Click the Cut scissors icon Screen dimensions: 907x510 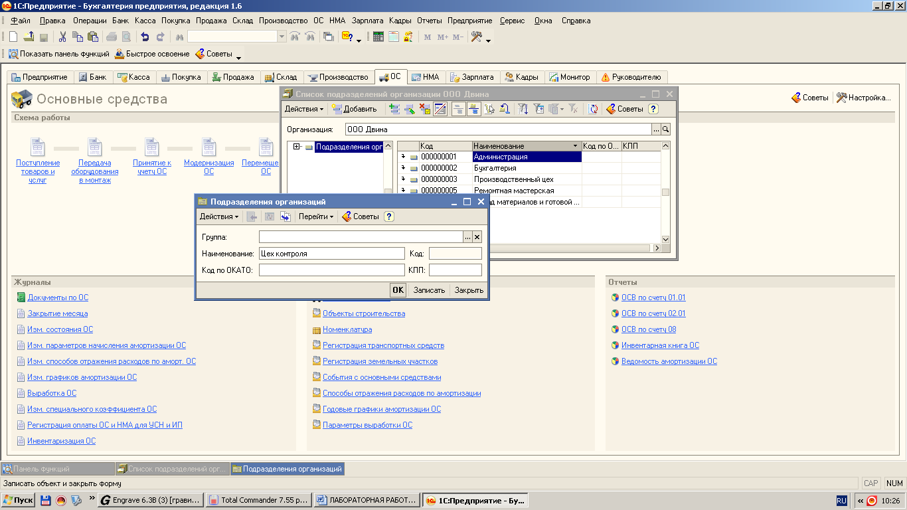tap(62, 37)
